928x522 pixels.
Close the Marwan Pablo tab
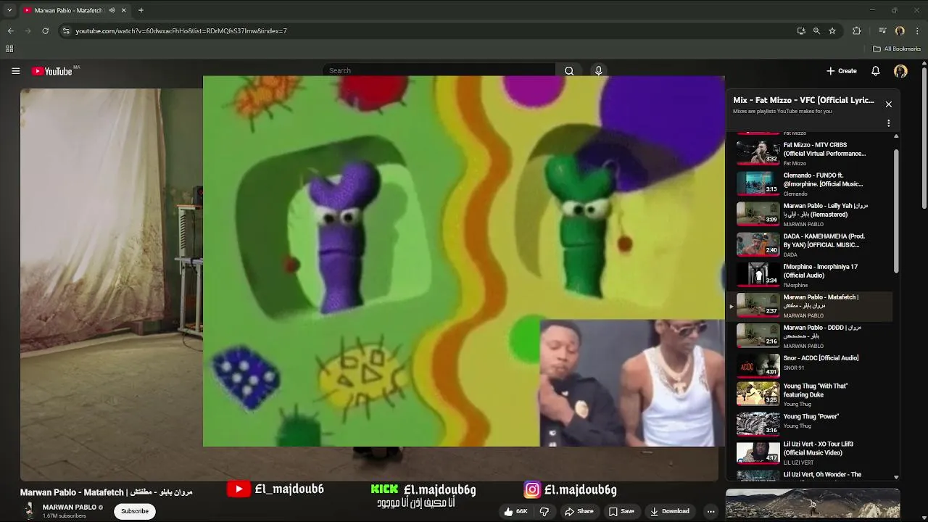tap(124, 10)
